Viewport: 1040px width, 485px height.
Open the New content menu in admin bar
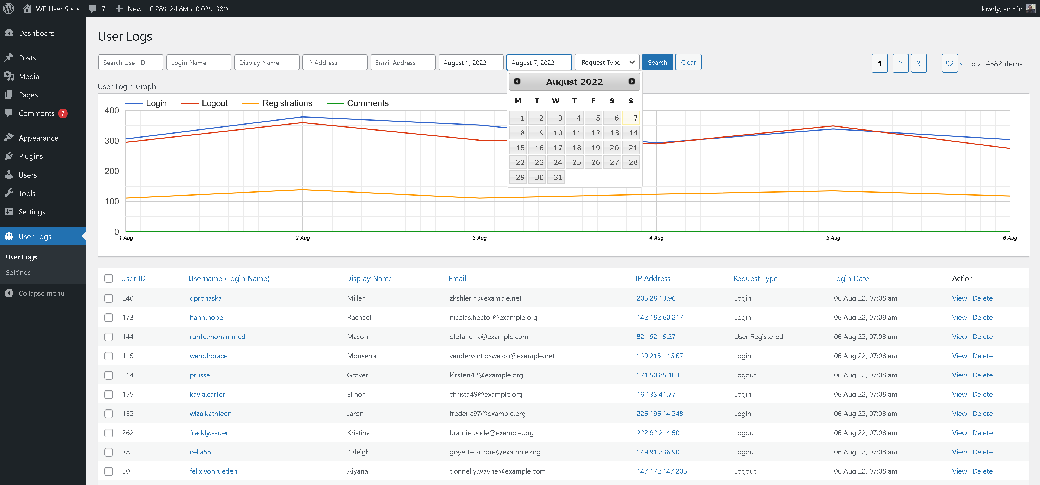pyautogui.click(x=129, y=8)
